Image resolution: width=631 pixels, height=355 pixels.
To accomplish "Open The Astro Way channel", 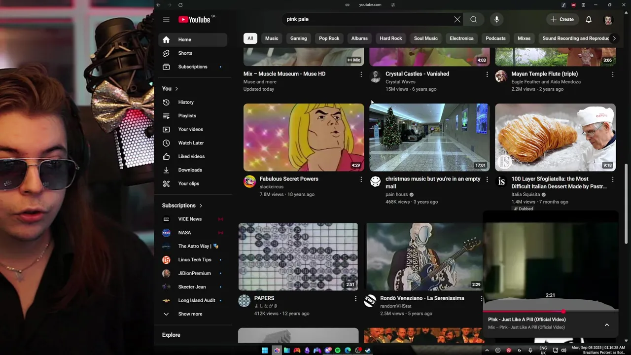I will click(193, 246).
